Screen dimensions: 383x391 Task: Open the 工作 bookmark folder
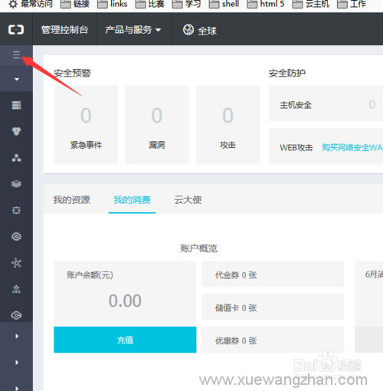click(x=352, y=4)
